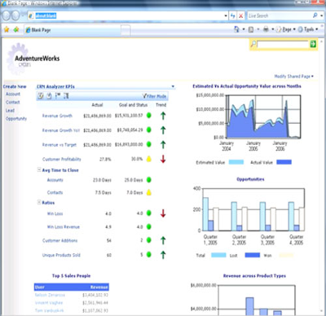Click the Opportunity link under Create New

point(16,118)
